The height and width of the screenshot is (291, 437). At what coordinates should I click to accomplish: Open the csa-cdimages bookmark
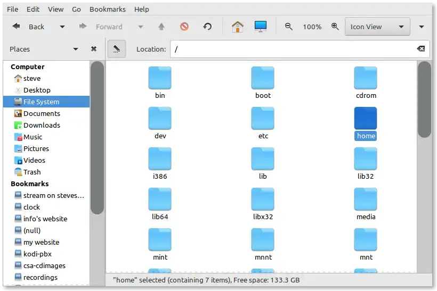coord(46,265)
